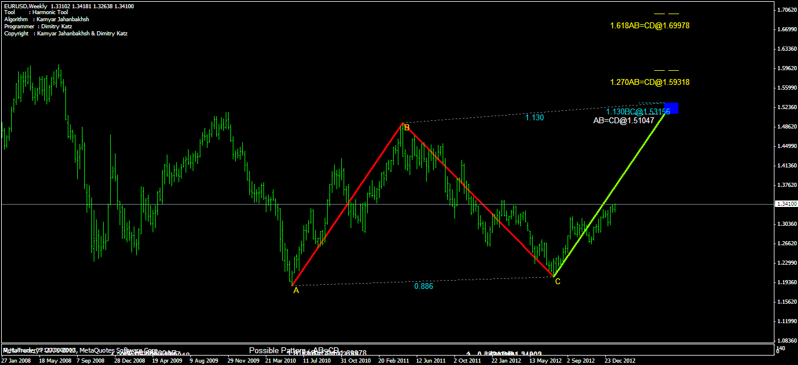This screenshot has height=365, width=798.
Task: Select point label C at the swing low
Action: 558,282
